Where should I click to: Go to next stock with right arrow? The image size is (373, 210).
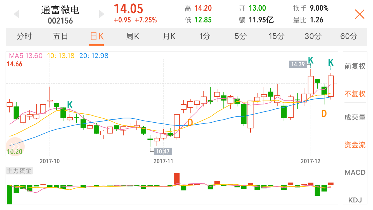(101, 14)
